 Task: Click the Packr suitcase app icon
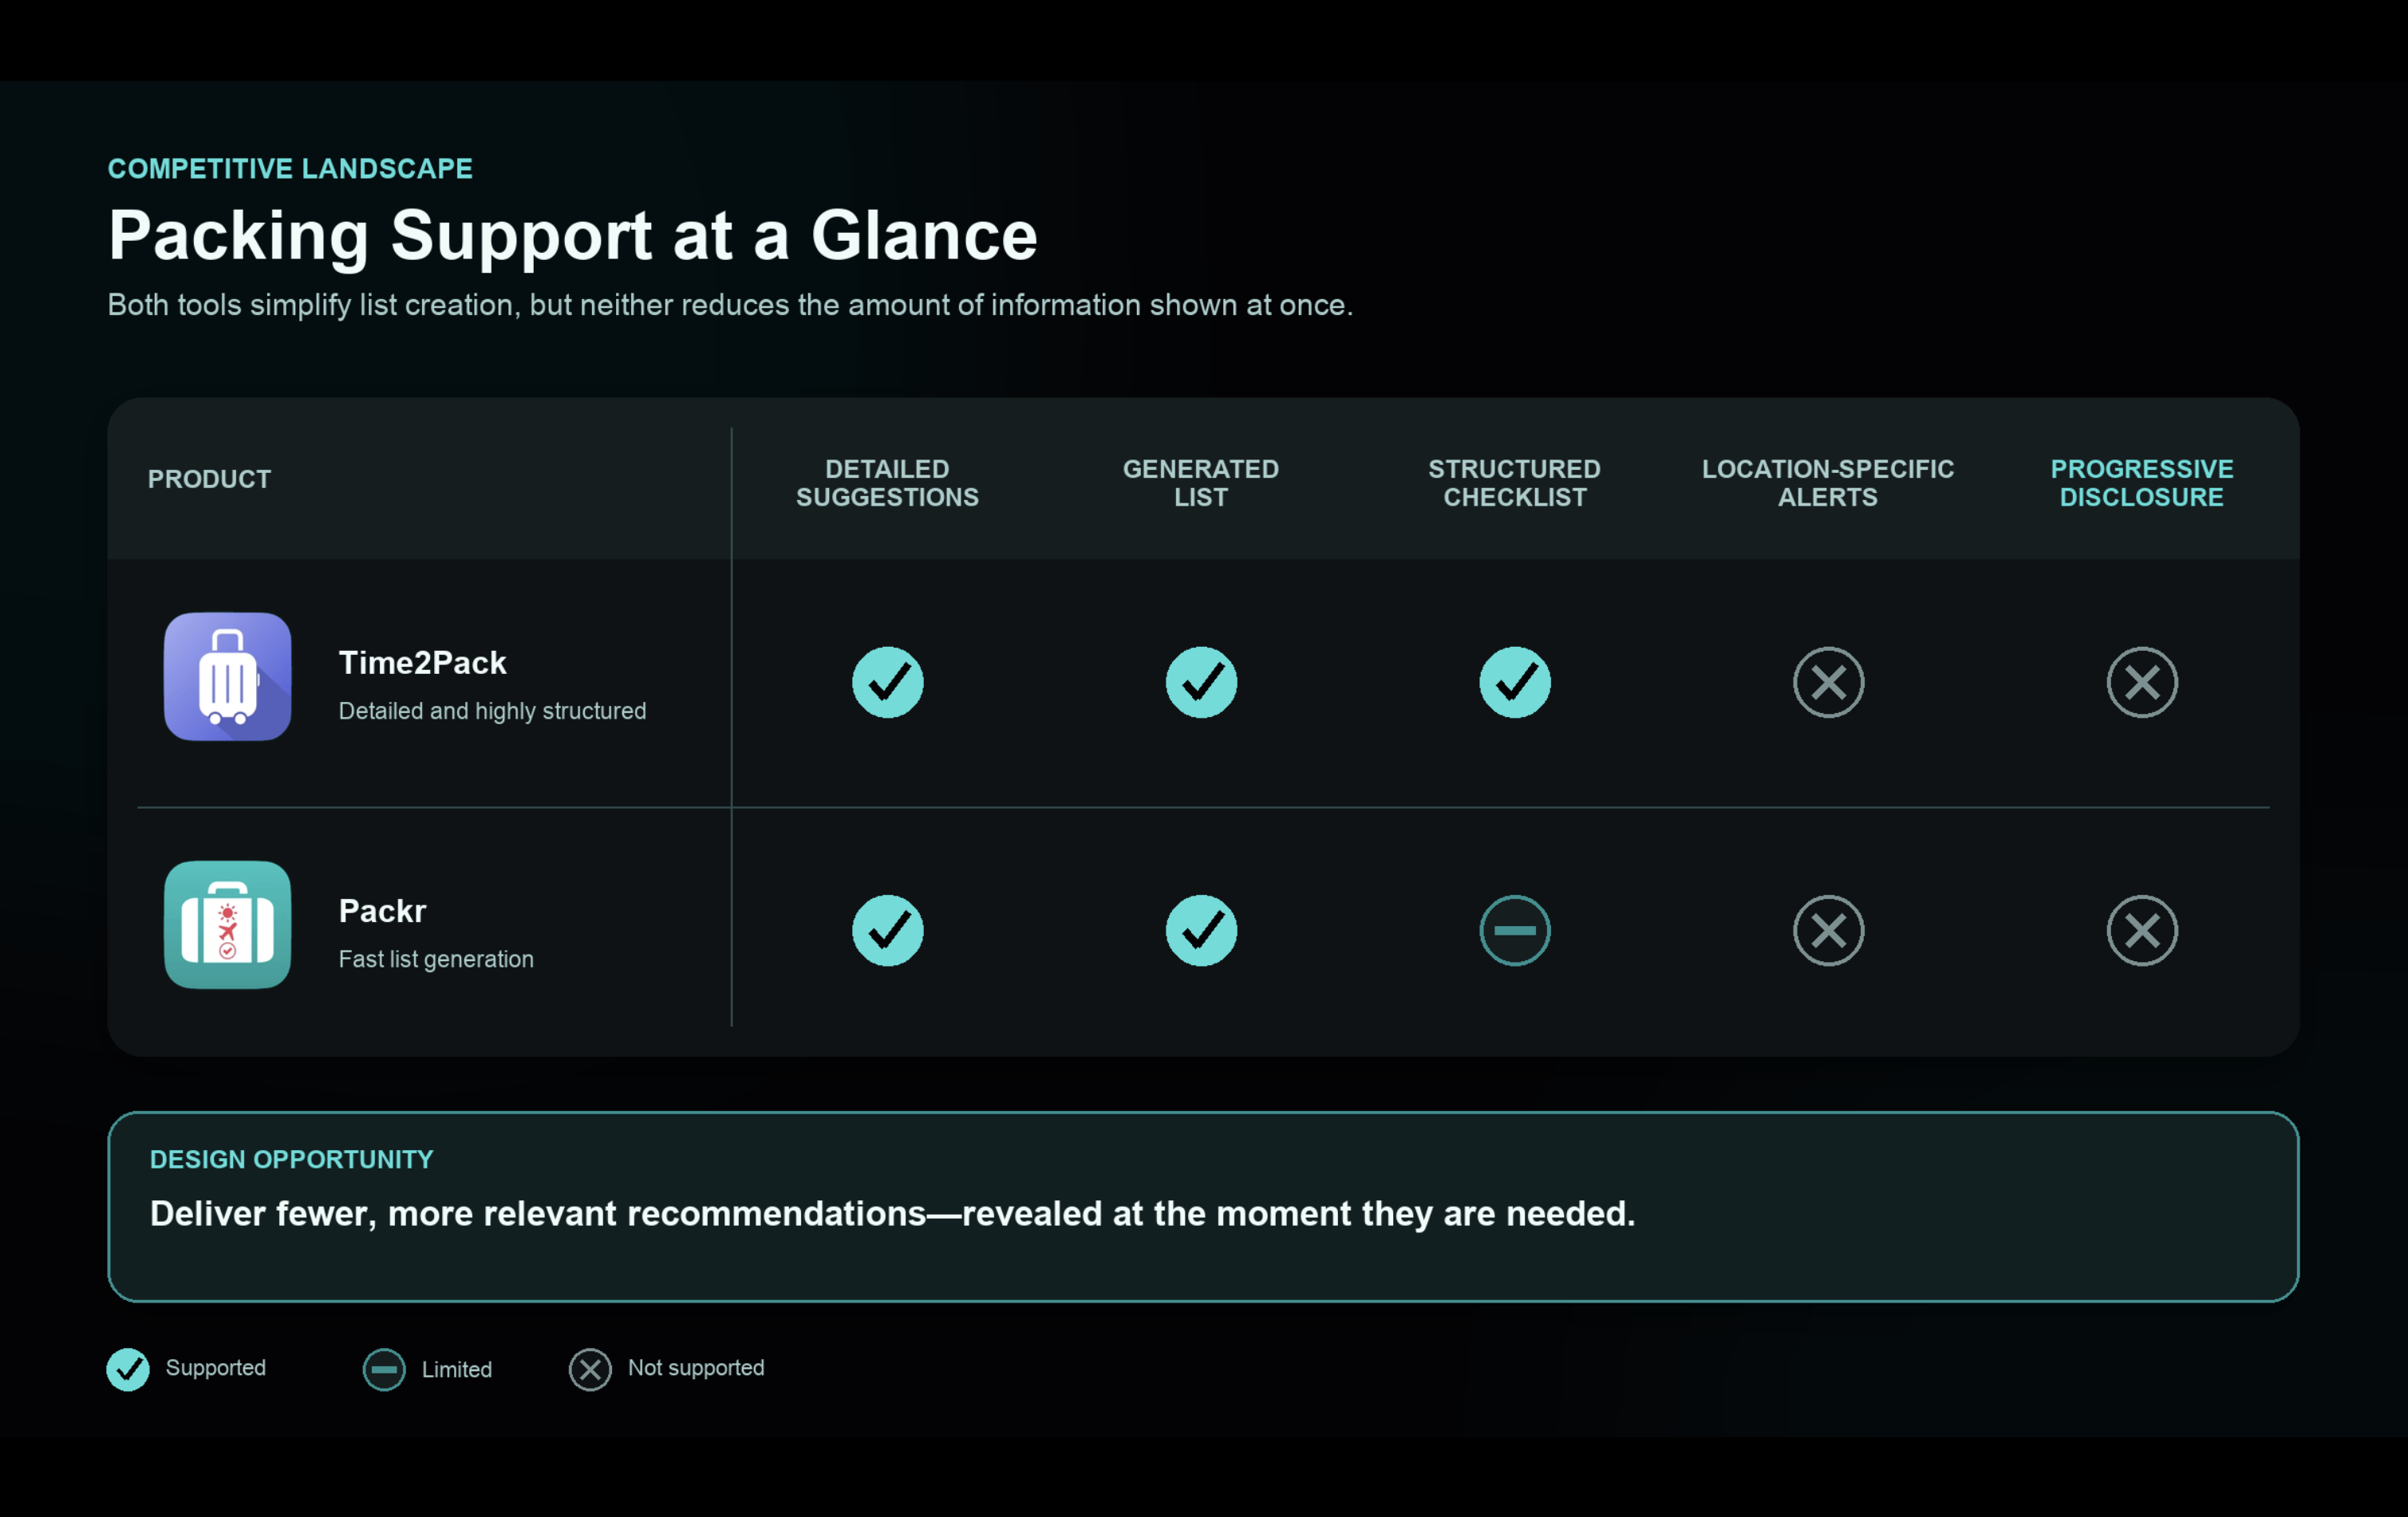tap(228, 924)
